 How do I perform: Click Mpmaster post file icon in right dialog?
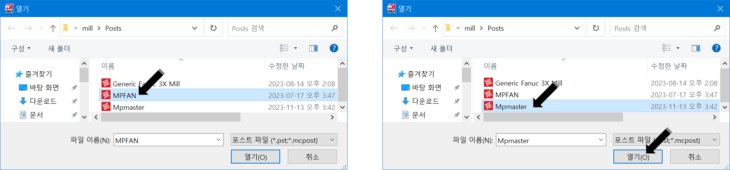[488, 106]
